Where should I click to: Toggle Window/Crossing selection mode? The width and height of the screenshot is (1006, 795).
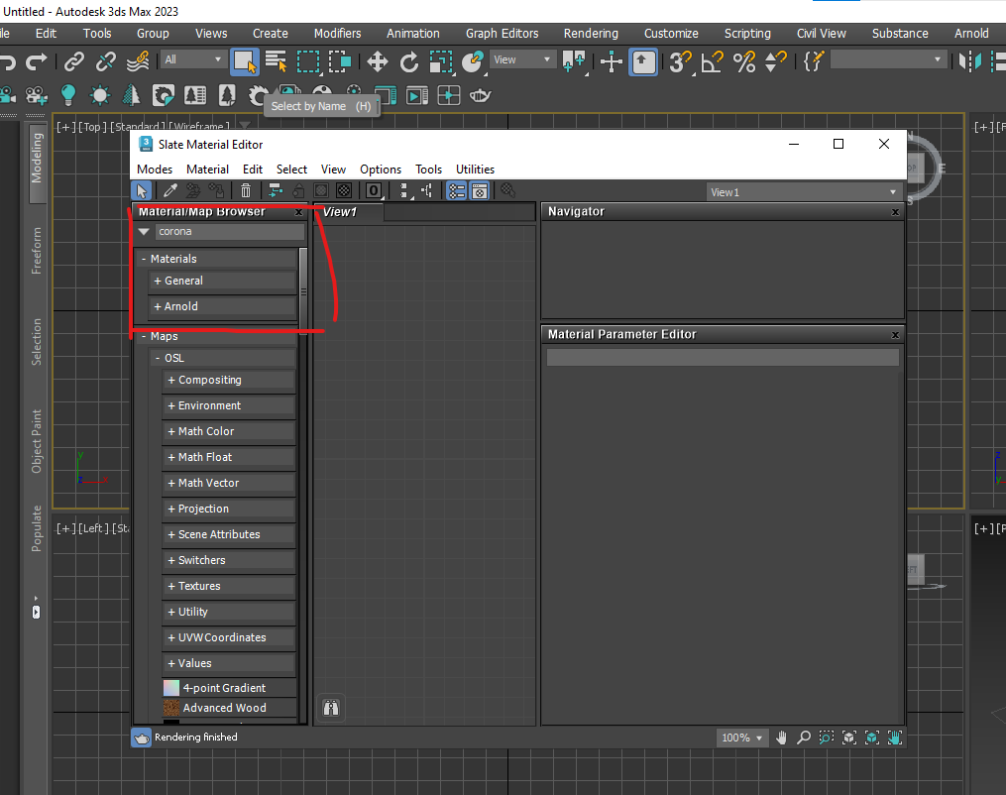point(339,61)
